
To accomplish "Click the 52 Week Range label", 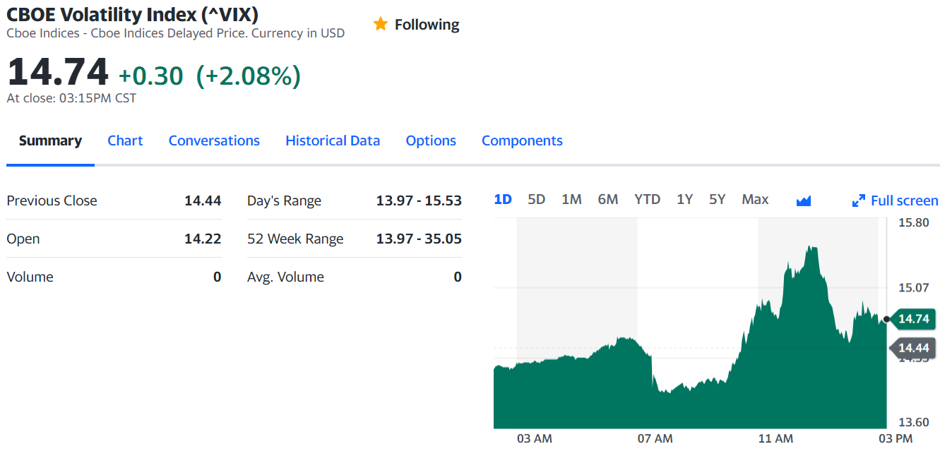I will [295, 239].
